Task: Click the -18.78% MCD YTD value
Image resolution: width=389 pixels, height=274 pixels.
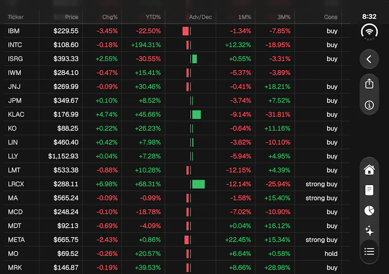Action: click(148, 212)
